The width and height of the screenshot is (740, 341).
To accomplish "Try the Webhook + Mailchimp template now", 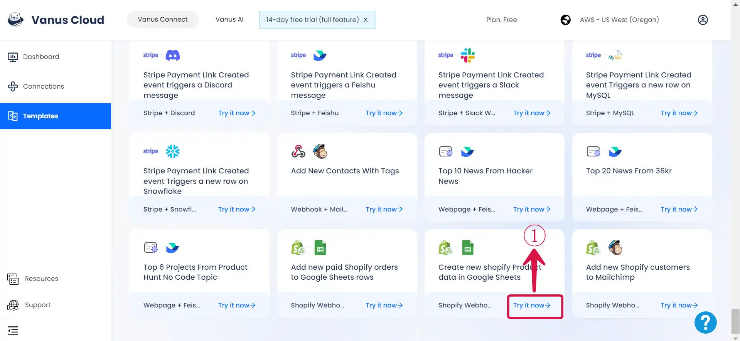I will pyautogui.click(x=384, y=209).
